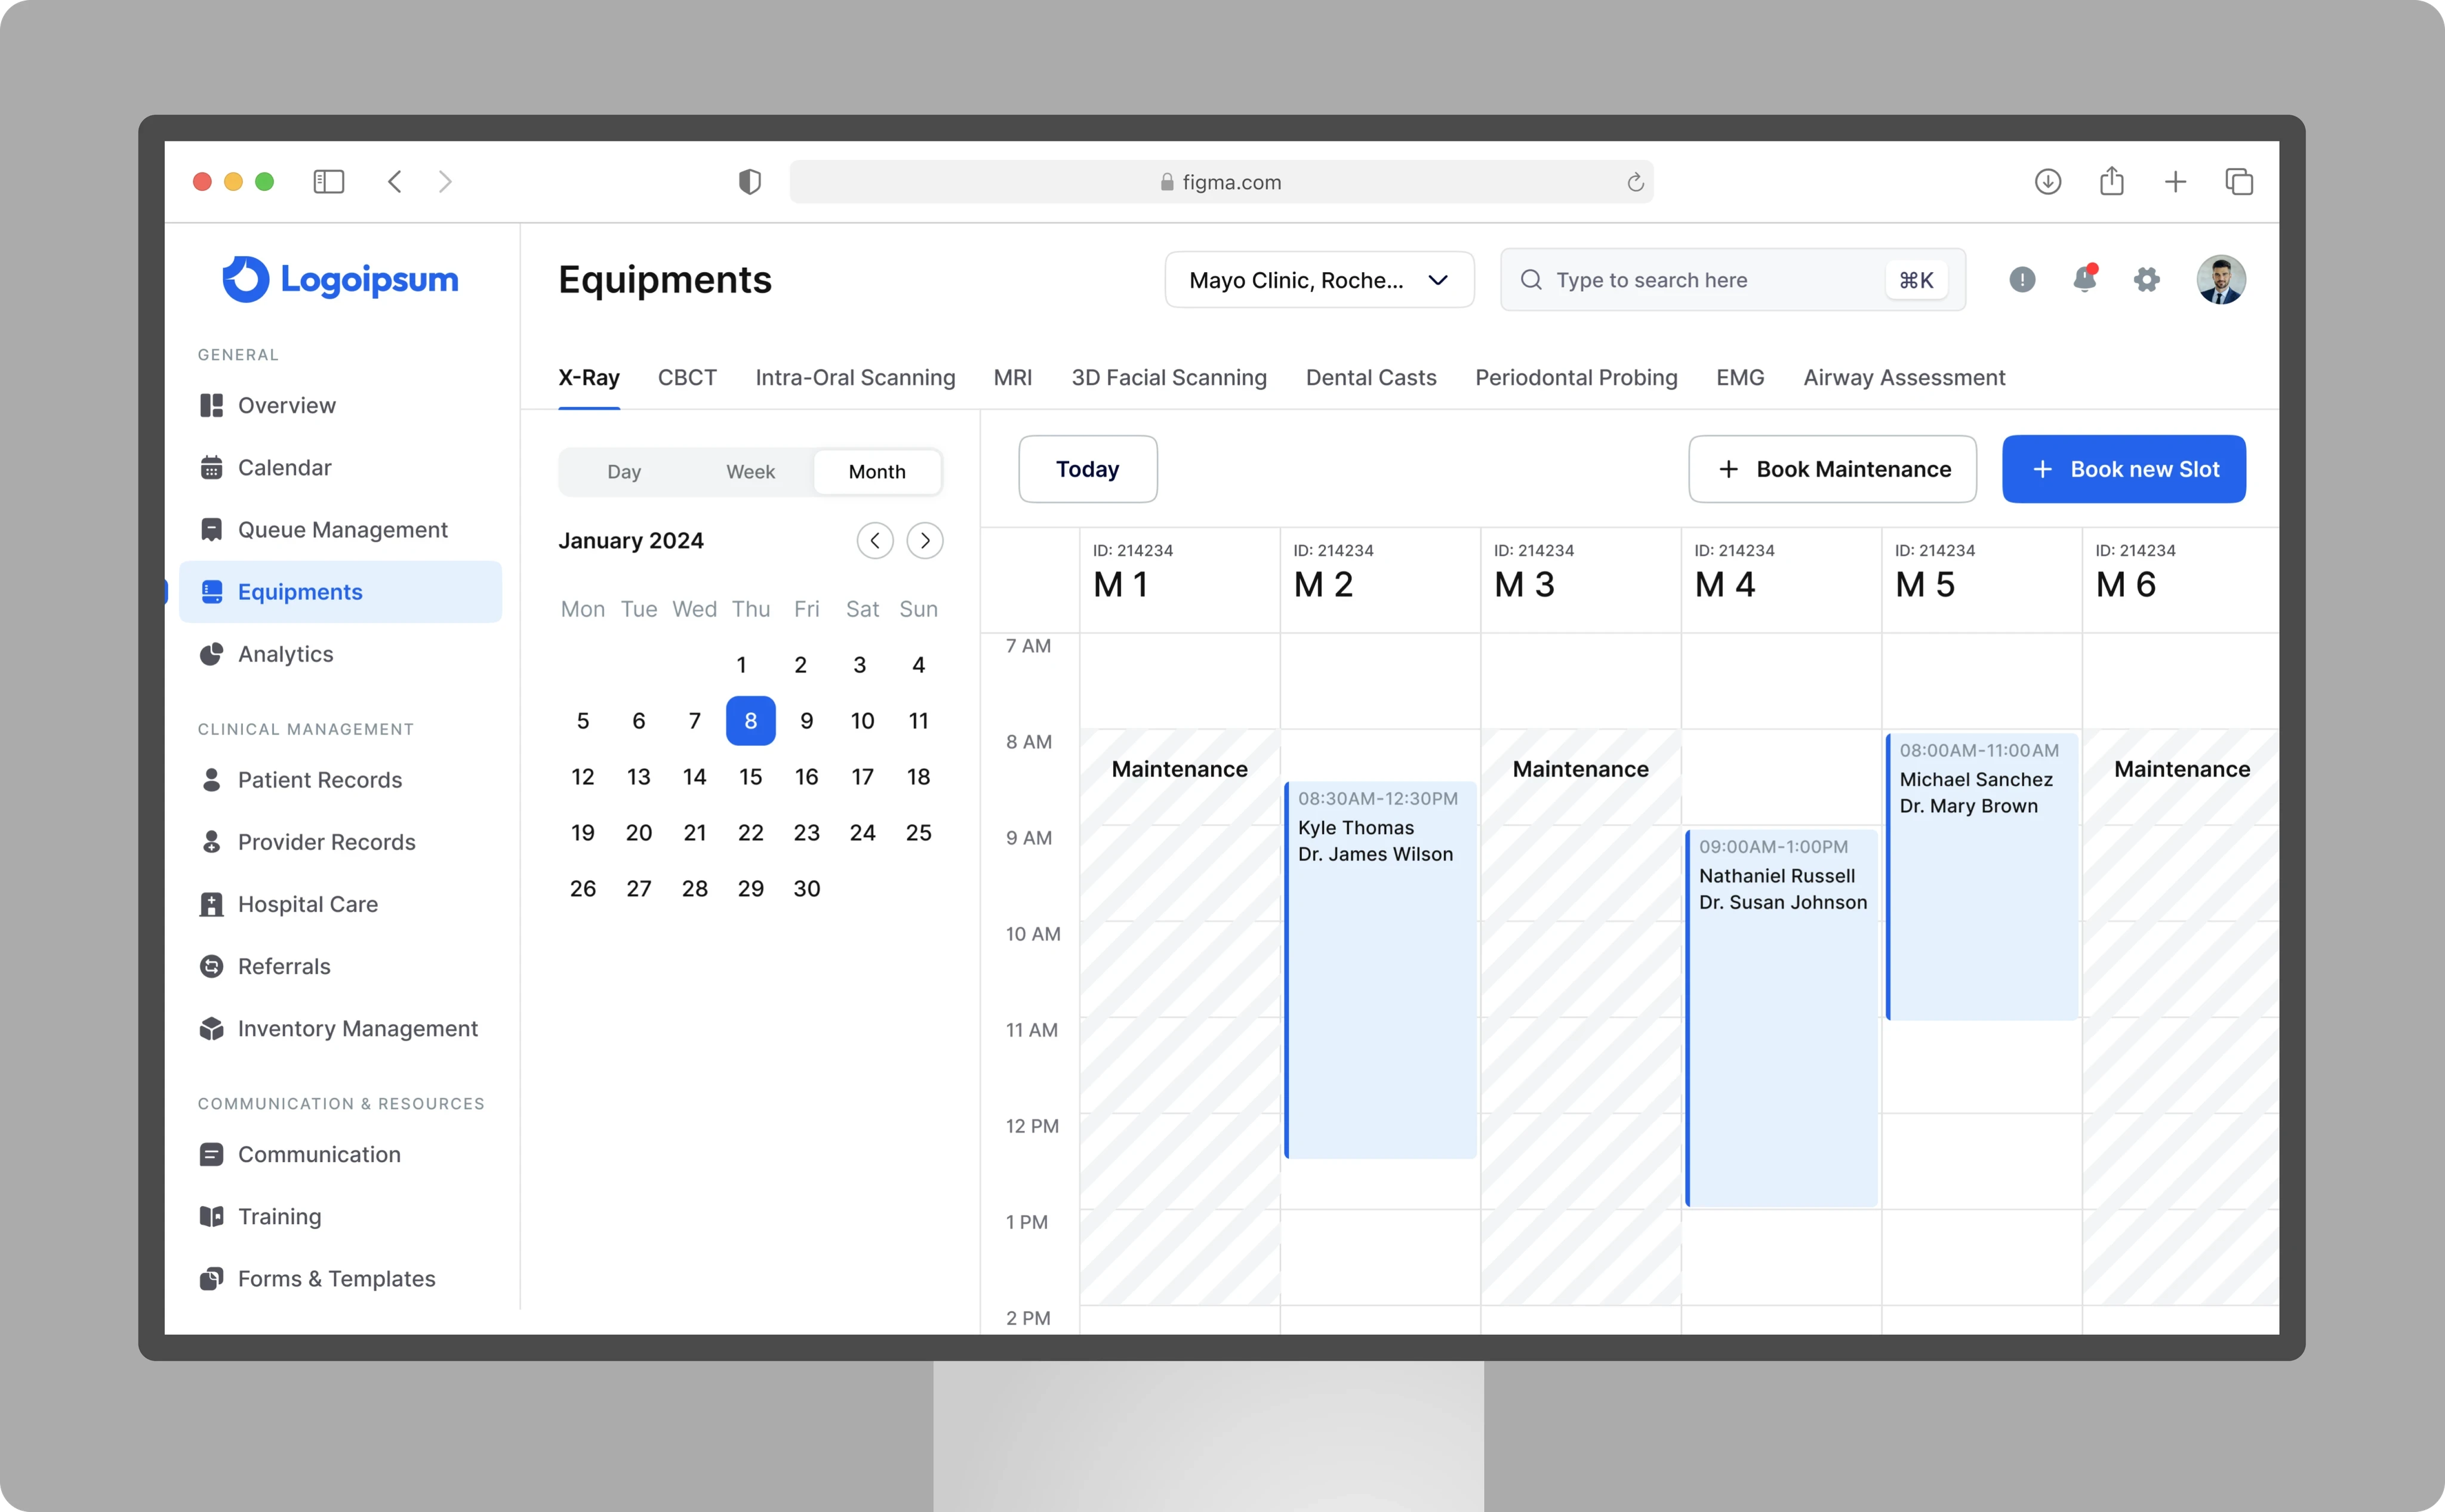This screenshot has width=2445, height=1512.
Task: Go to next month with right chevron
Action: click(925, 541)
